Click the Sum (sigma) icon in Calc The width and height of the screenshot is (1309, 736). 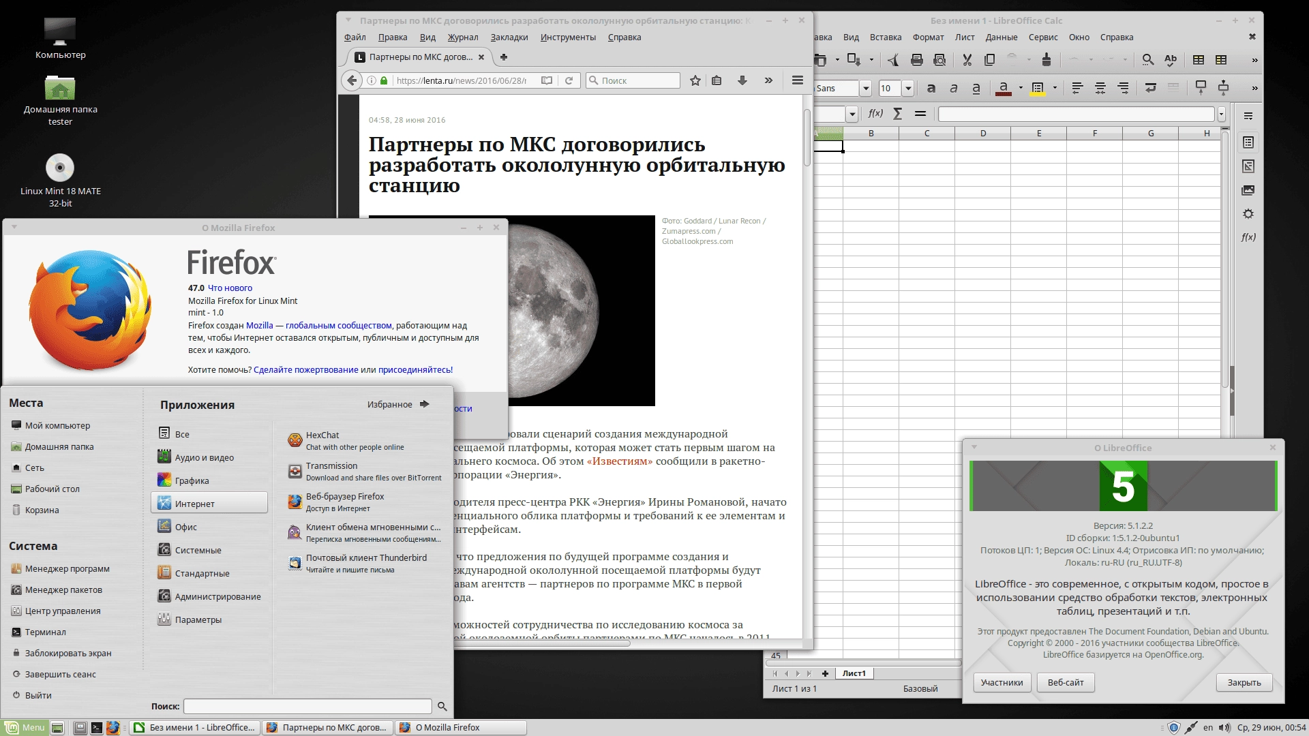coord(898,114)
